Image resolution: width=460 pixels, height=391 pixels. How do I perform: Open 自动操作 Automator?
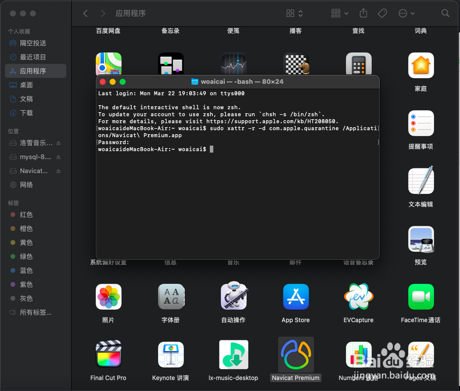[233, 297]
